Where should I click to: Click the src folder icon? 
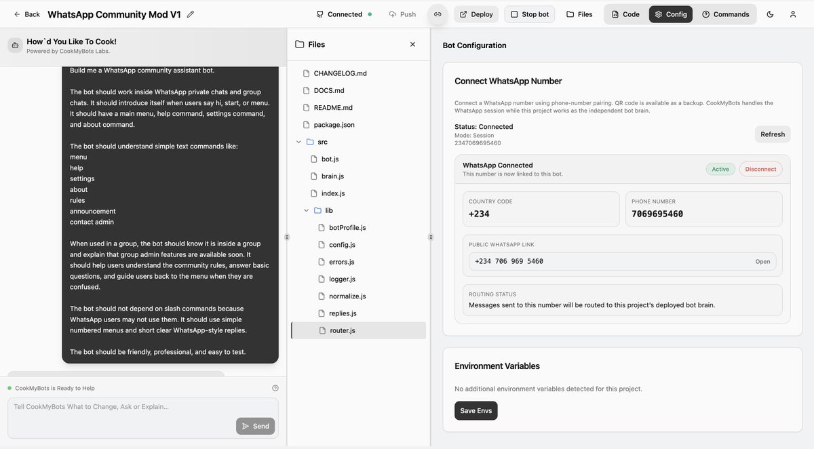point(310,142)
